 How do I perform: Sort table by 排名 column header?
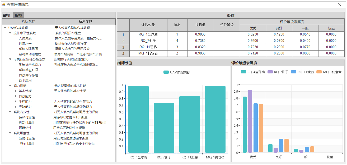177,25
